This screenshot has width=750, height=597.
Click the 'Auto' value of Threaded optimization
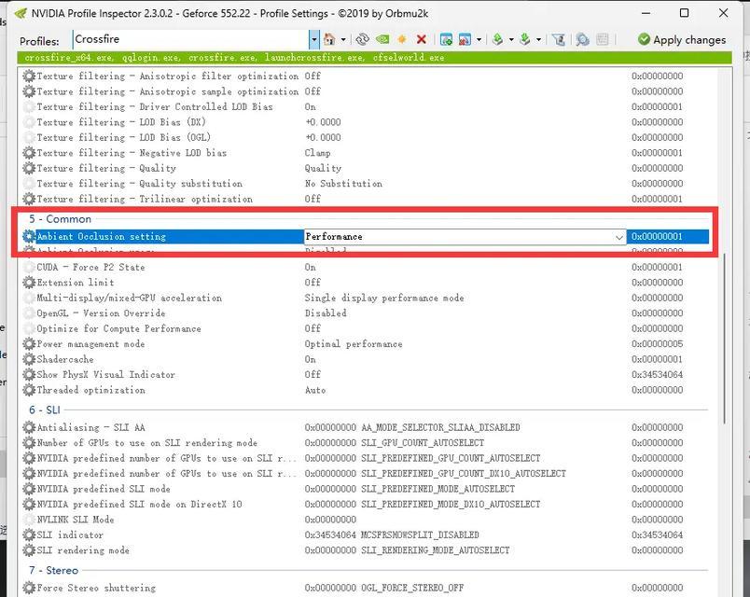click(315, 390)
